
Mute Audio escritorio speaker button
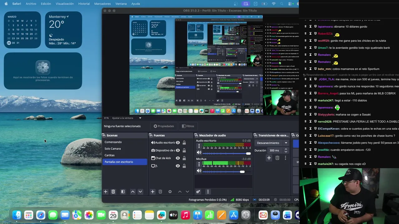click(199, 152)
